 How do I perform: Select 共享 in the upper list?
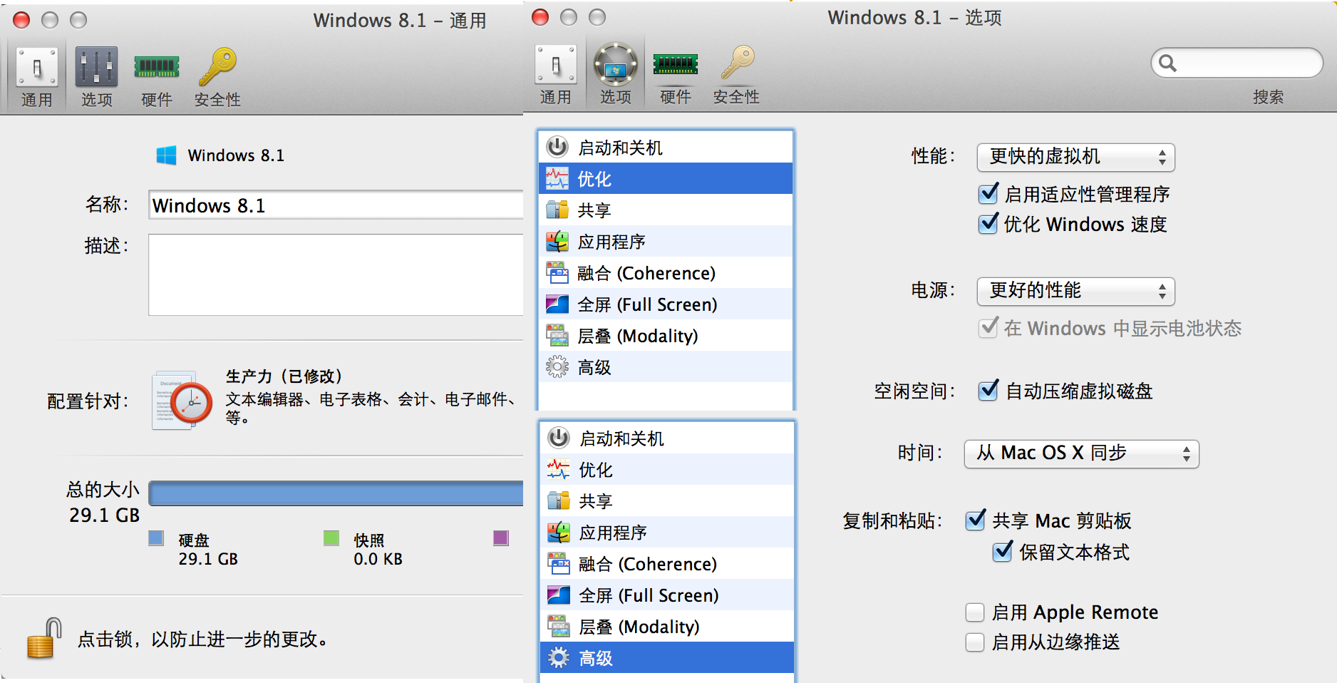[666, 210]
